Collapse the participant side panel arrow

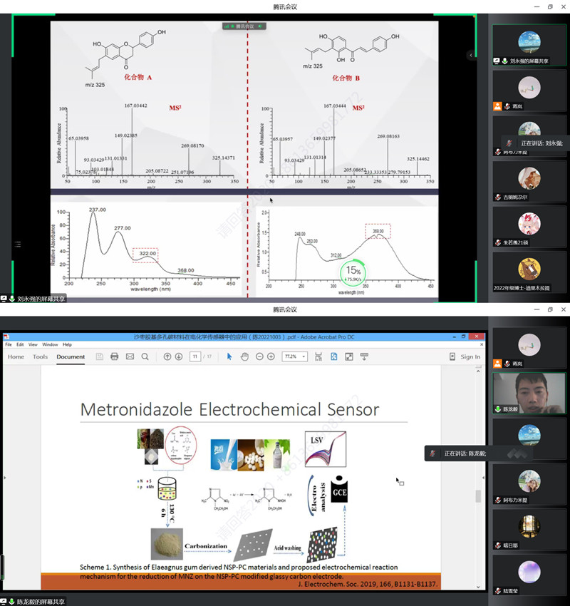[471, 55]
